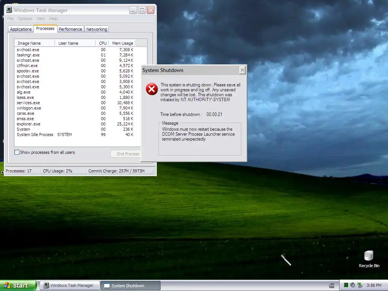
Task: Open the Recycle Bin desktop icon
Action: [369, 259]
